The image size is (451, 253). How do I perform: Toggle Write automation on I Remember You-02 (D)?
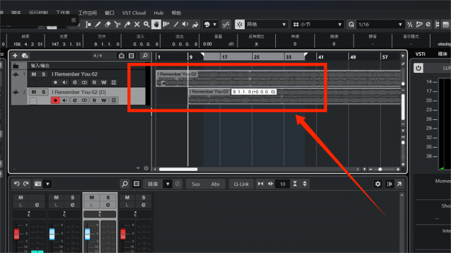[x=104, y=100]
